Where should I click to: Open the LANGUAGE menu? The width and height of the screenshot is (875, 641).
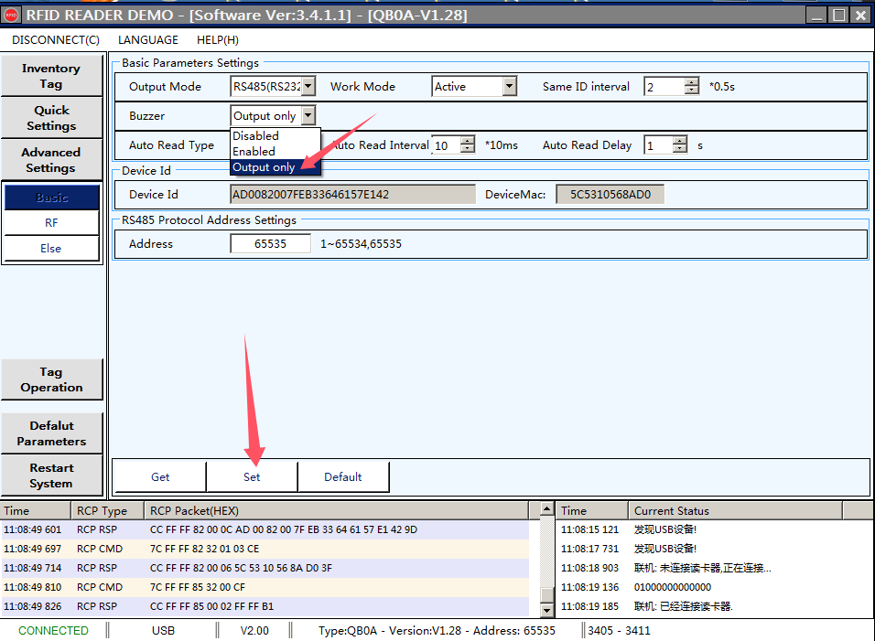[x=148, y=40]
